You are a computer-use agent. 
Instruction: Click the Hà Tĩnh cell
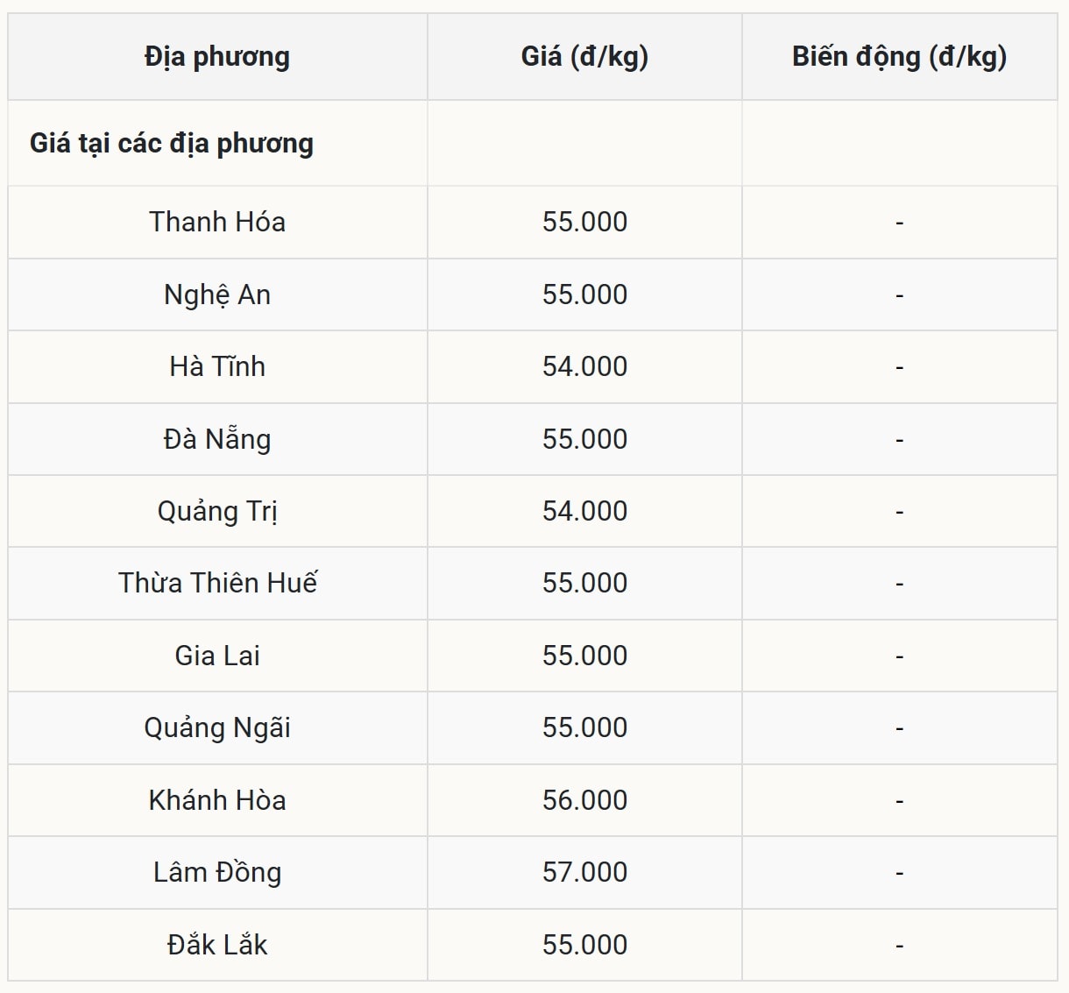217,366
